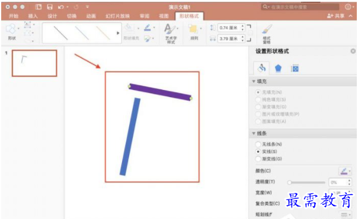This screenshot has width=358, height=219.
Task: Undo the last action
Action: pos(60,7)
